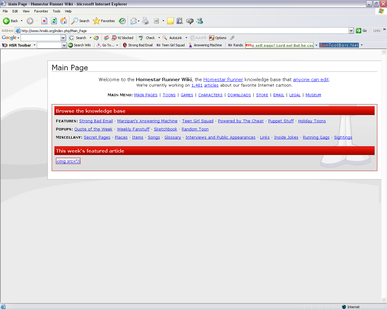387x310 pixels.
Task: Open the Favorites menu
Action: tap(41, 11)
